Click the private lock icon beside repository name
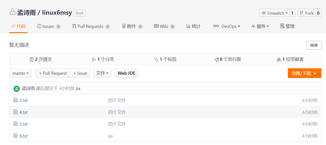This screenshot has width=326, height=145. tap(12, 12)
